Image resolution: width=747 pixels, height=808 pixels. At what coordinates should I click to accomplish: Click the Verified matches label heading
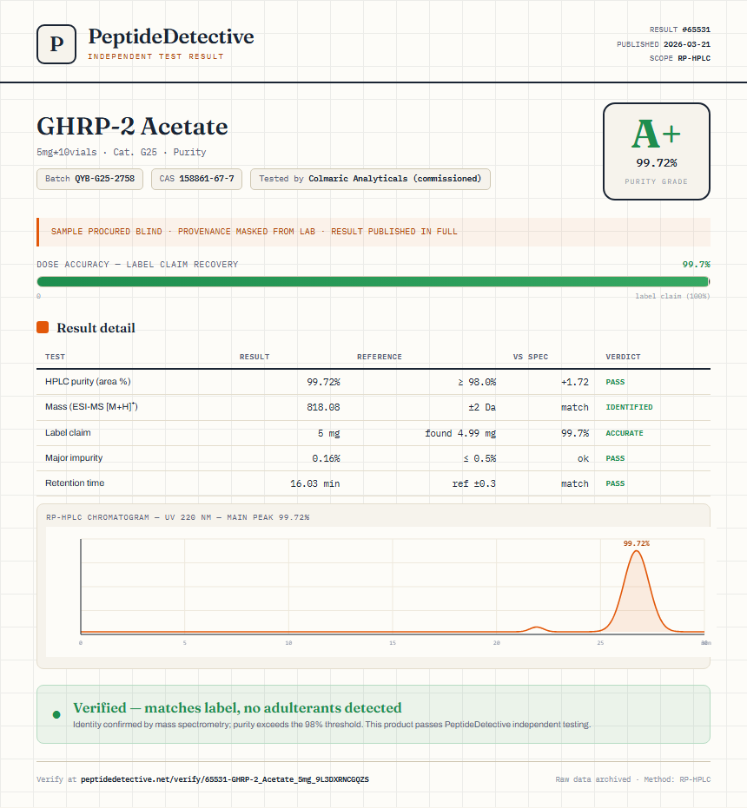pyautogui.click(x=237, y=707)
